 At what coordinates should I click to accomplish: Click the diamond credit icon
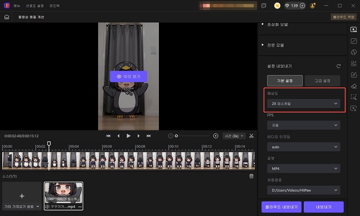[287, 6]
